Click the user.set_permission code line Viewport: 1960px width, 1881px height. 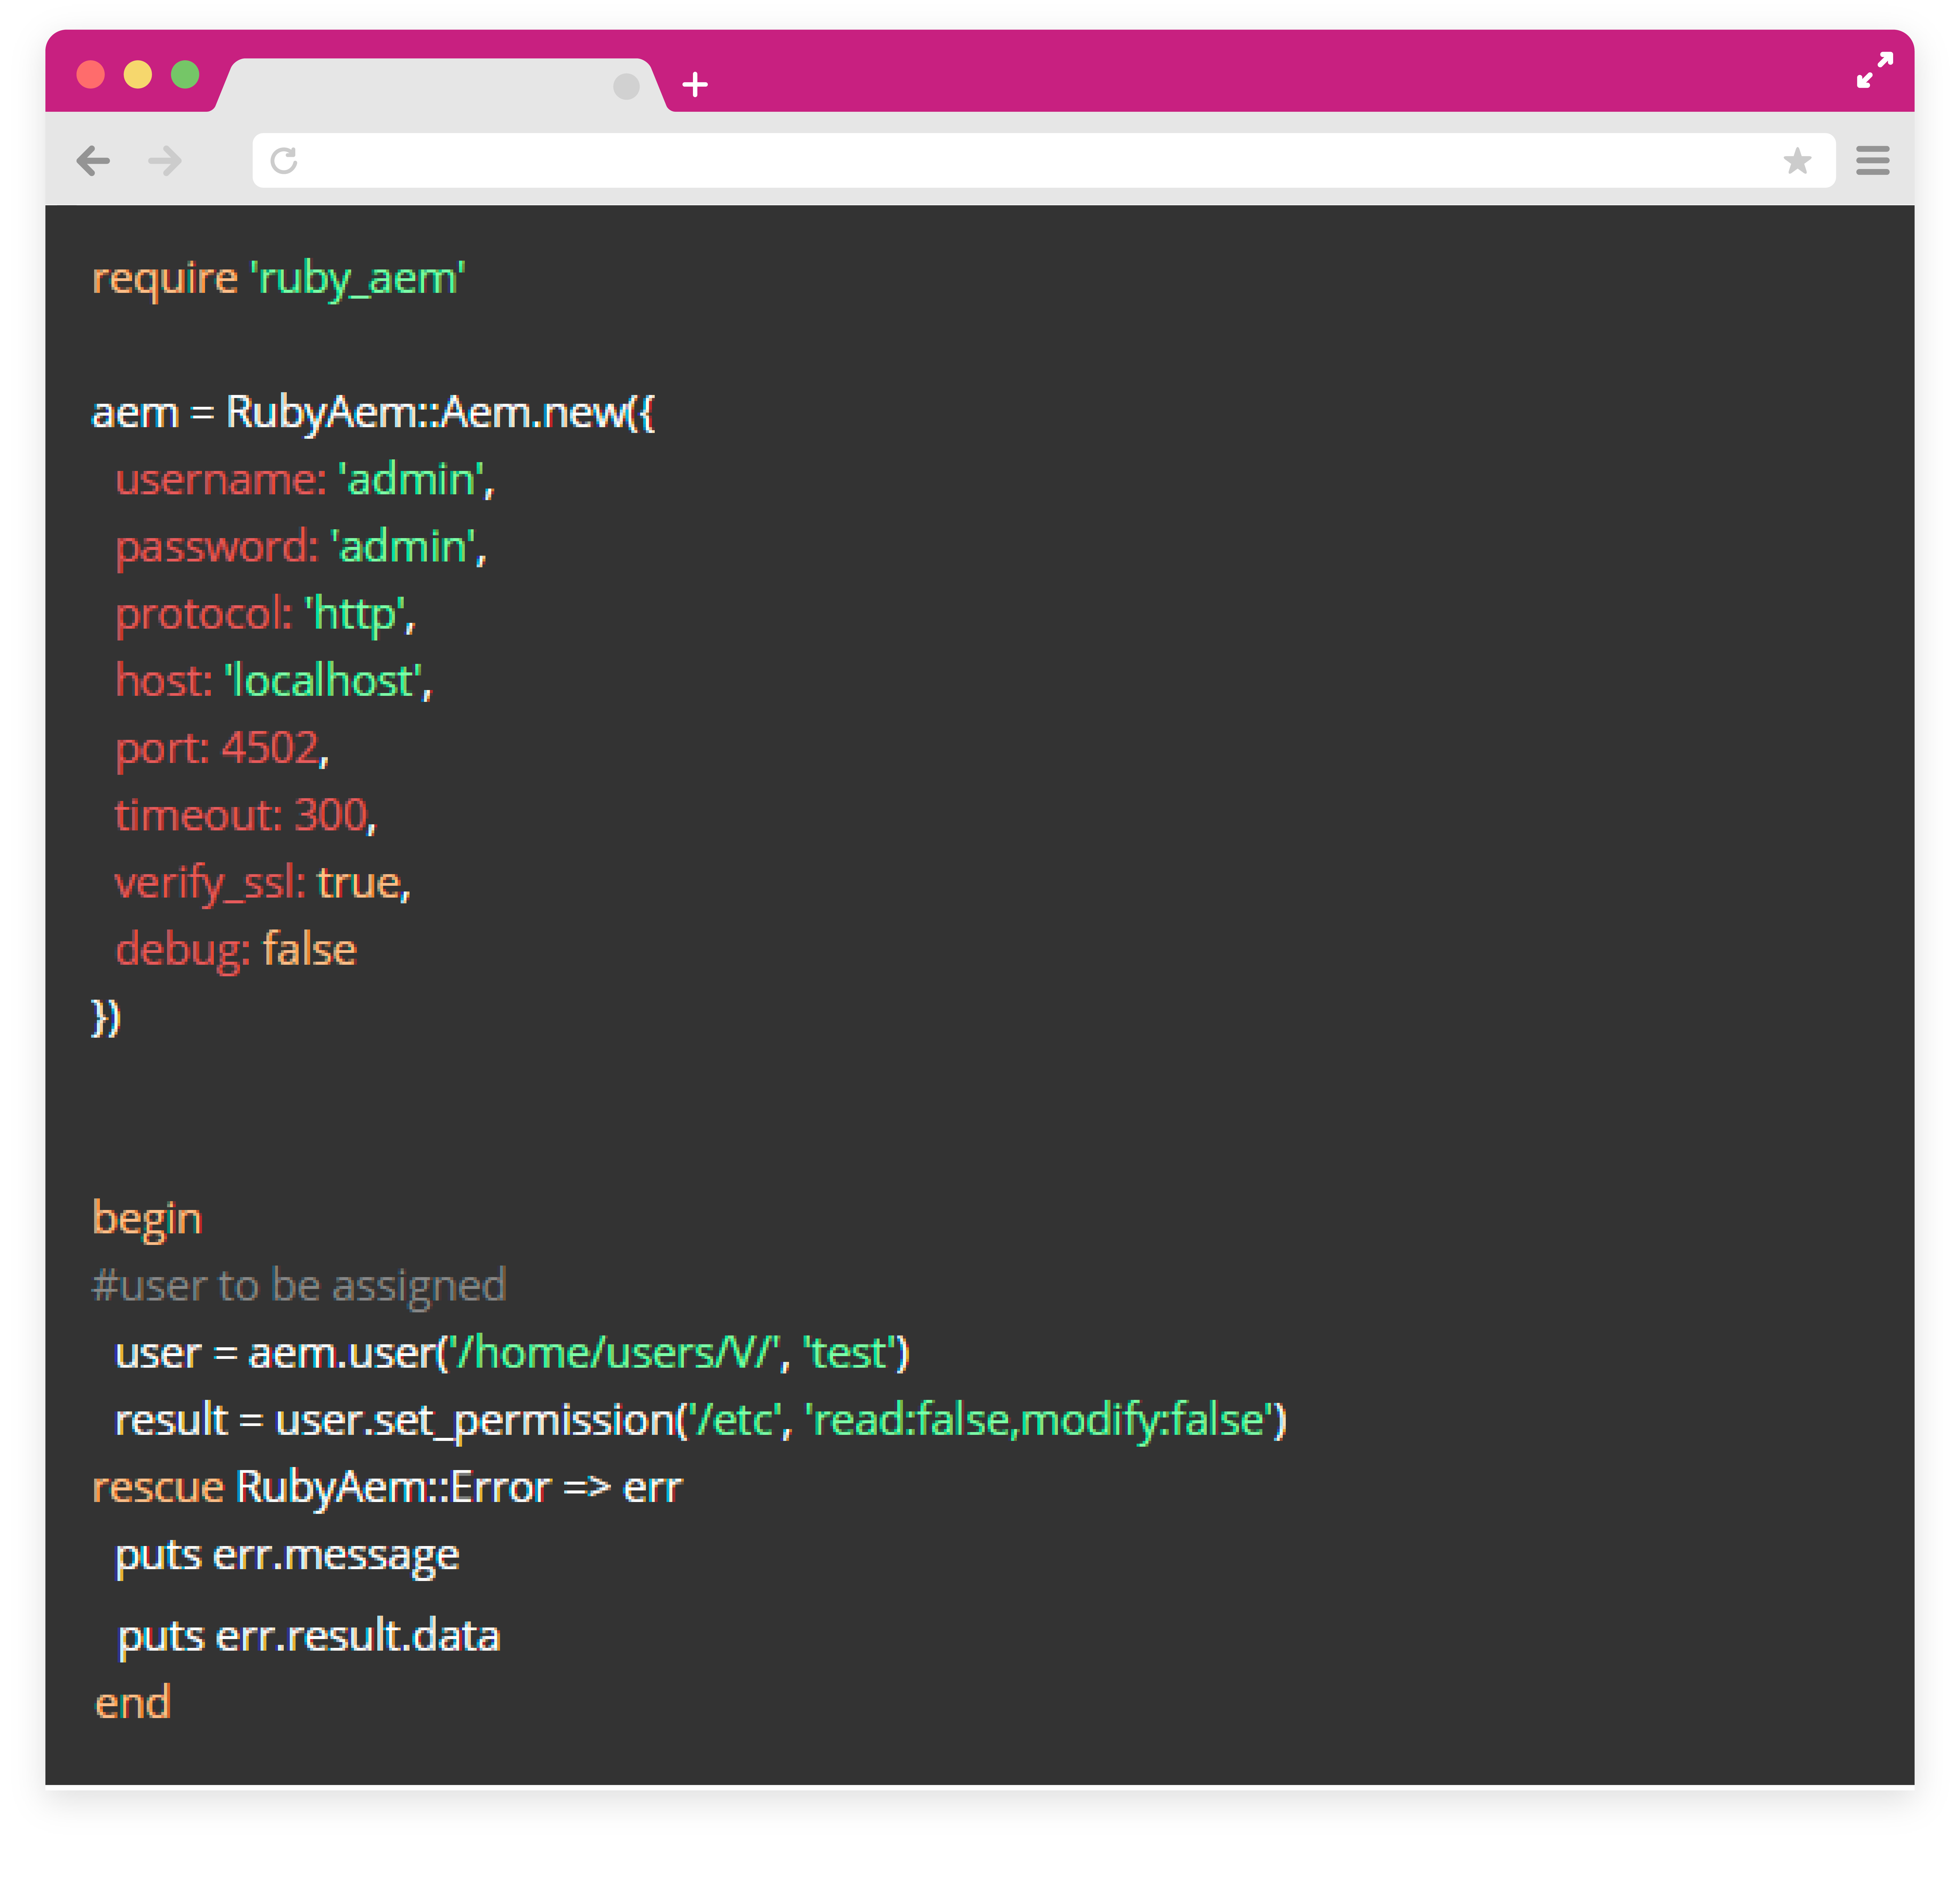tap(700, 1420)
